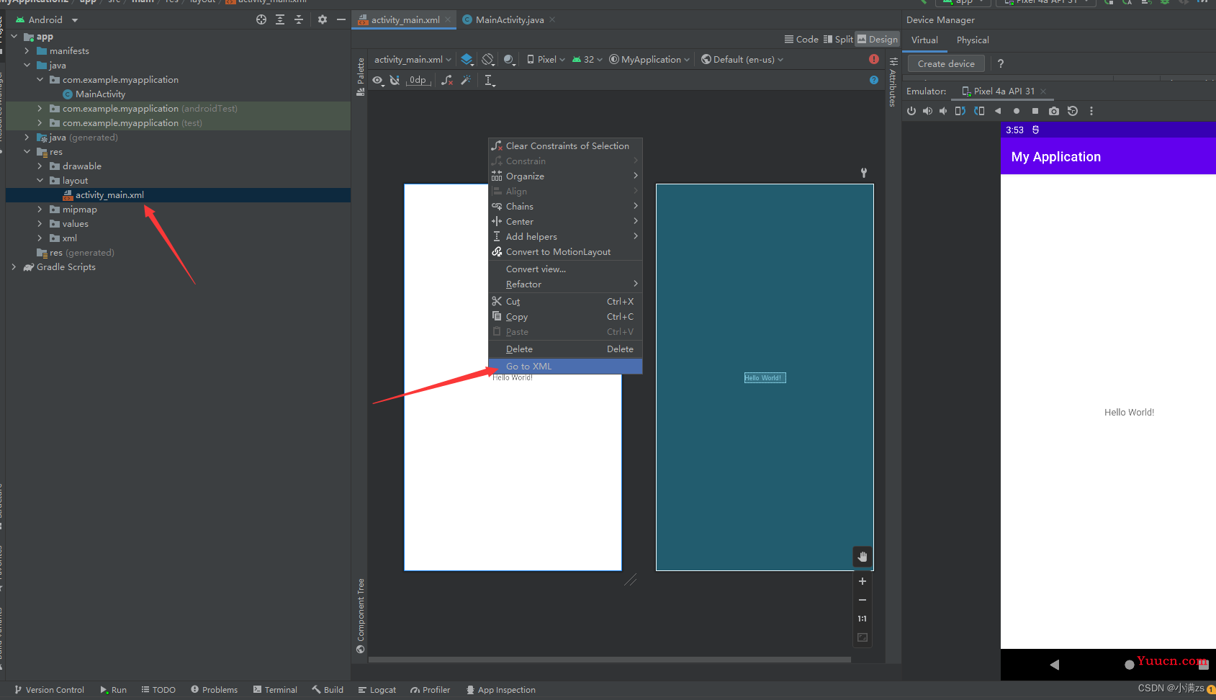This screenshot has height=700, width=1216.
Task: Toggle the view options eye icon
Action: pyautogui.click(x=378, y=80)
